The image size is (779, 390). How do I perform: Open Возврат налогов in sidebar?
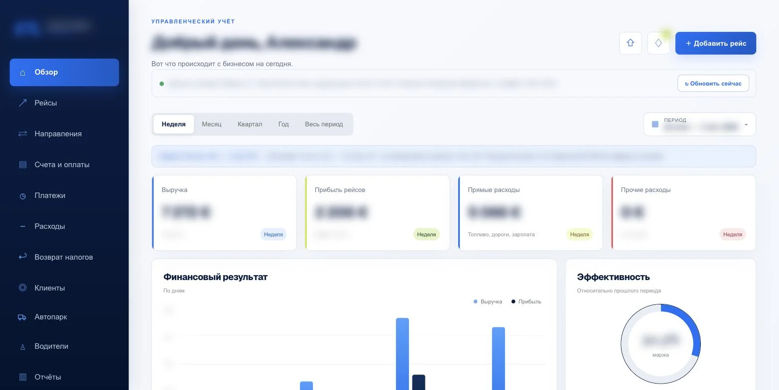click(x=64, y=257)
